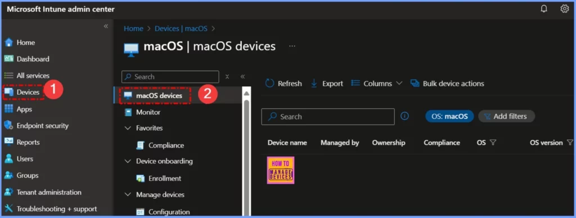Open the settings gear icon
The image size is (576, 218).
point(564,9)
